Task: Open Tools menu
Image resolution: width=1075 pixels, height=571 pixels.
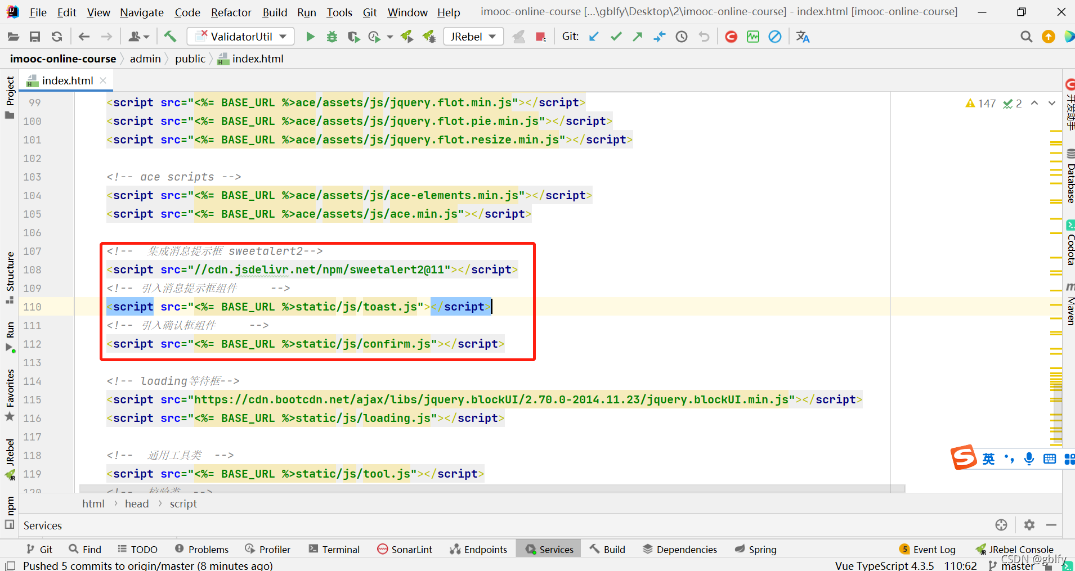Action: click(x=339, y=12)
